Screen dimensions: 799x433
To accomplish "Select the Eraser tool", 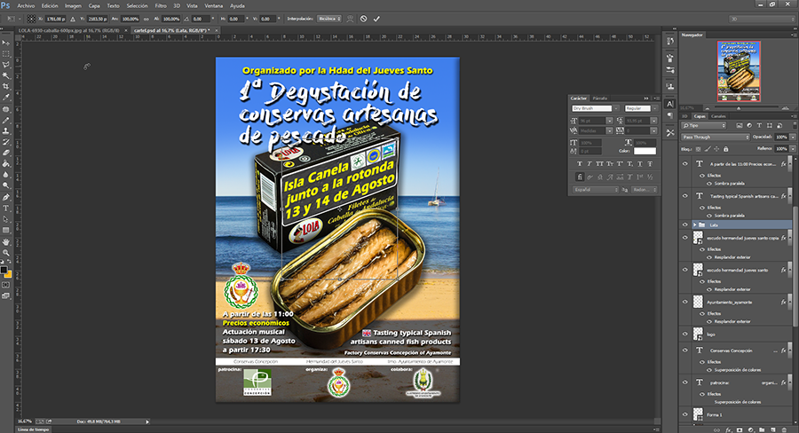I will 6,153.
